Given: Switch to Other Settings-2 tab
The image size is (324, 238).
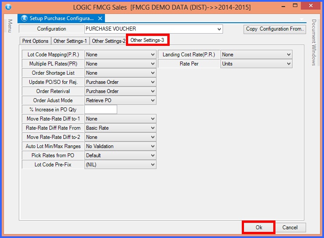Looking at the screenshot, I should (x=108, y=41).
